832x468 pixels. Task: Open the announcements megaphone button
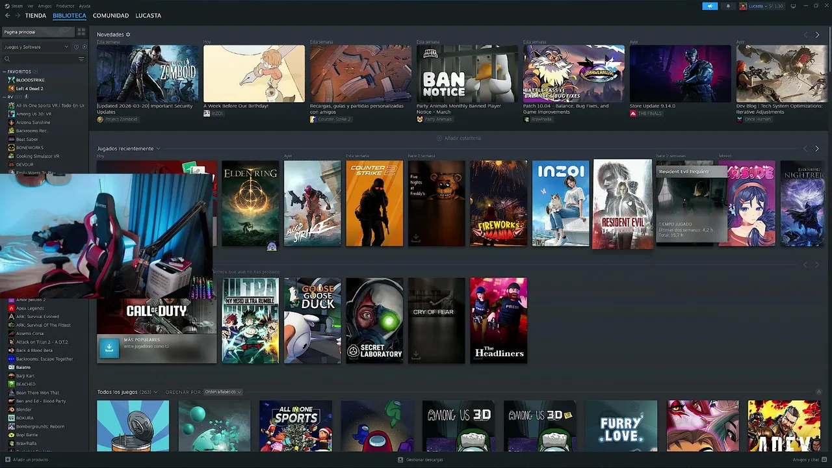coord(710,6)
